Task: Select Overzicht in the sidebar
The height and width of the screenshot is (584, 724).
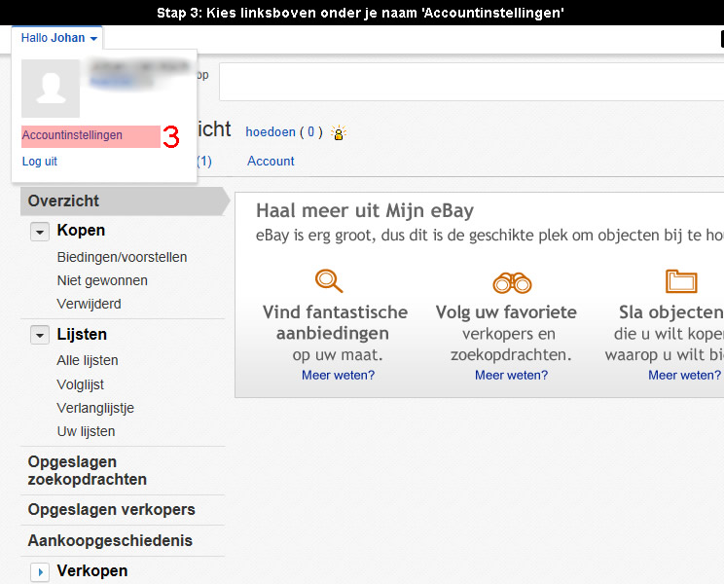Action: click(x=125, y=201)
